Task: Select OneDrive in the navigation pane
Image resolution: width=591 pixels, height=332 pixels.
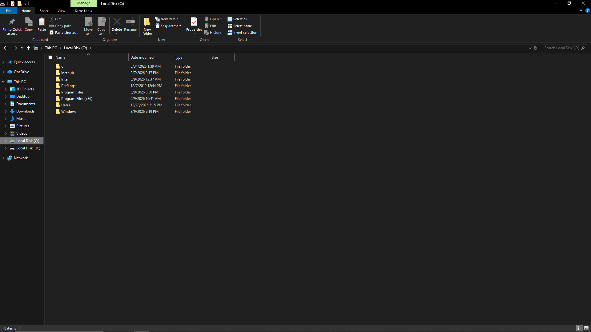Action: point(22,72)
